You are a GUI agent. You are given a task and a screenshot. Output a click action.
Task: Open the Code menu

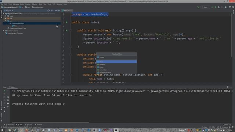coord(22,4)
